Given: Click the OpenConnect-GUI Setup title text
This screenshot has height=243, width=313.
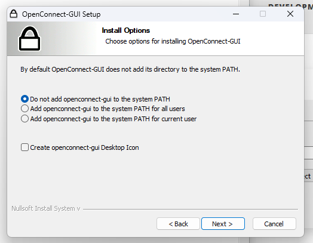Looking at the screenshot, I should click(x=62, y=14).
